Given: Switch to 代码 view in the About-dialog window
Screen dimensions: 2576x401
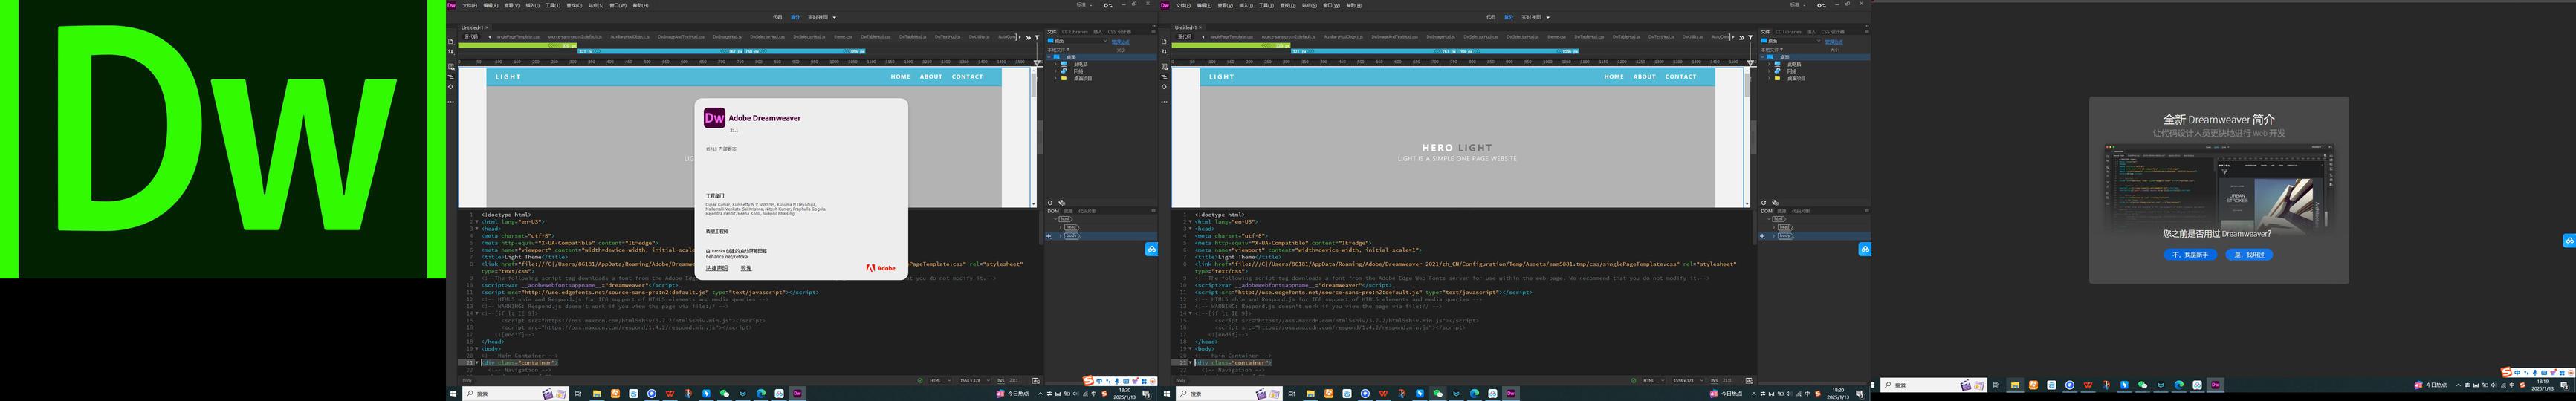Looking at the screenshot, I should [x=778, y=17].
